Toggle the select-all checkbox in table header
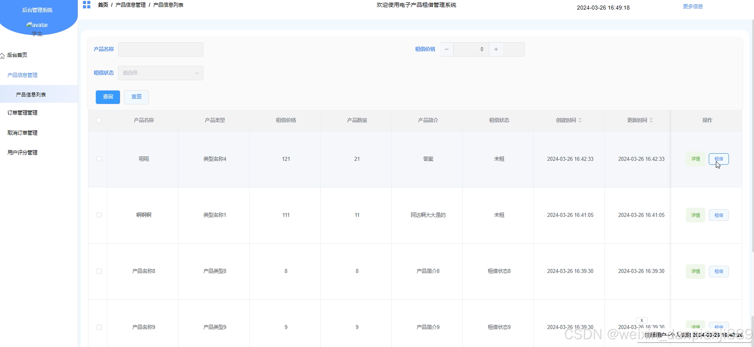Screen dimensions: 754x347 click(99, 120)
